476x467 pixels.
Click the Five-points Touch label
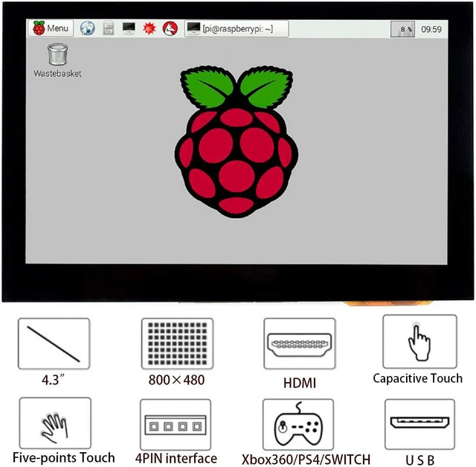click(x=64, y=457)
